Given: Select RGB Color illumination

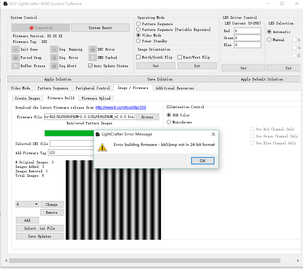Looking at the screenshot, I should [169, 115].
